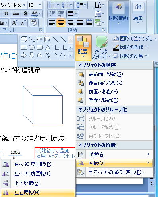Open align text vertical options

click(x=99, y=14)
